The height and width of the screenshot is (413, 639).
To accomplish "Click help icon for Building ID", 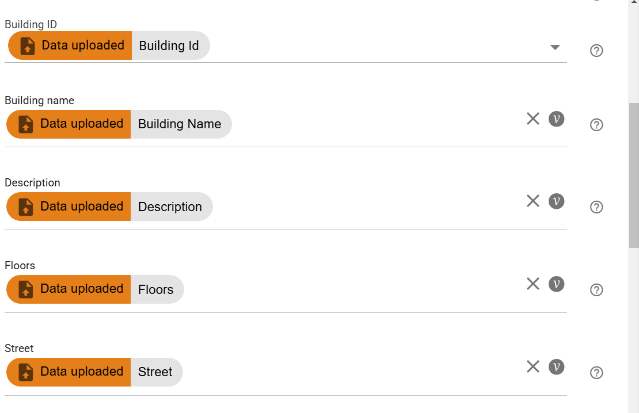I will point(596,51).
